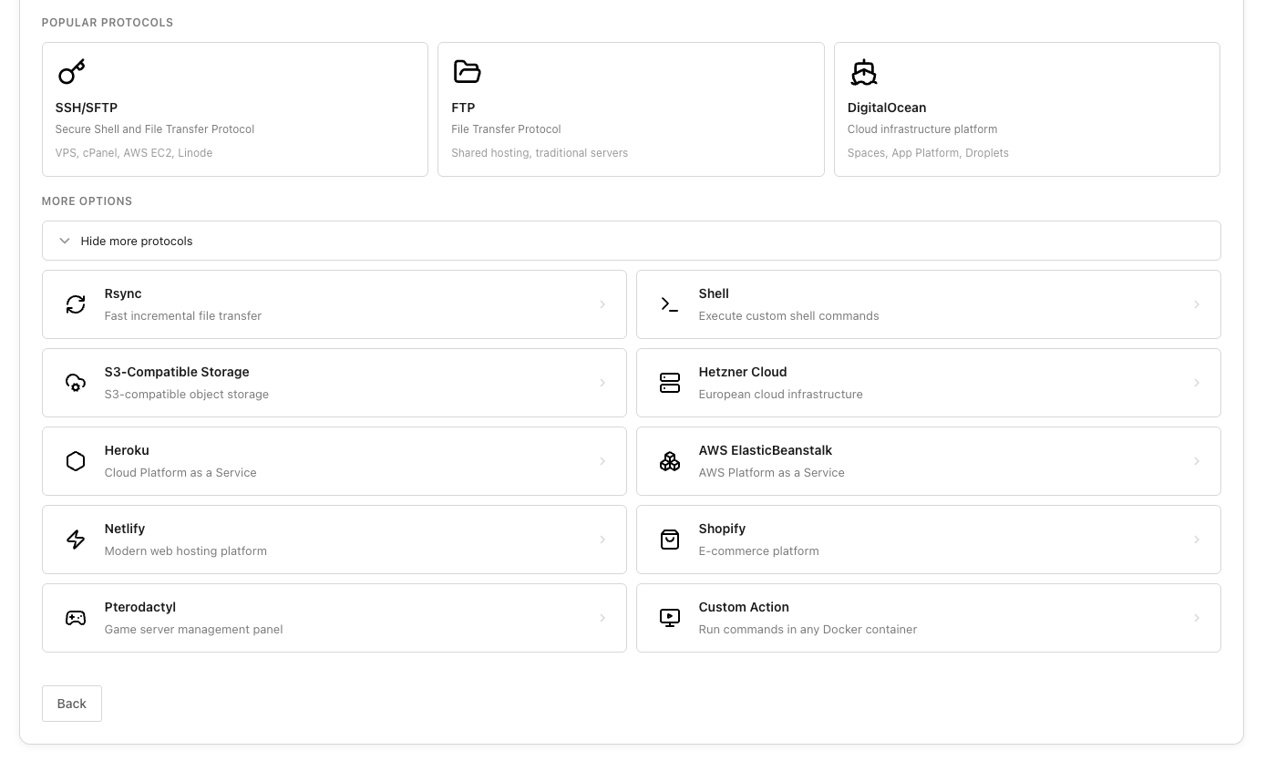Click the FTP folder icon
This screenshot has height=761, width=1276.
(468, 71)
